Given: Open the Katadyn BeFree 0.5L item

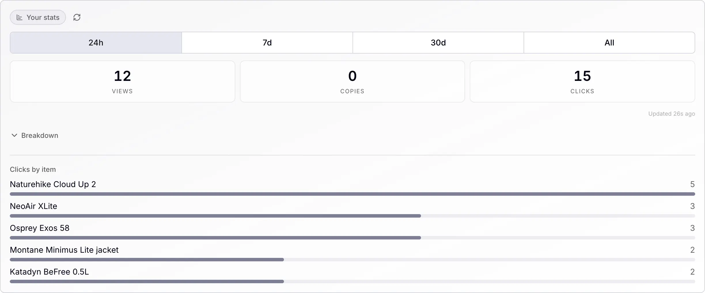Looking at the screenshot, I should 49,271.
